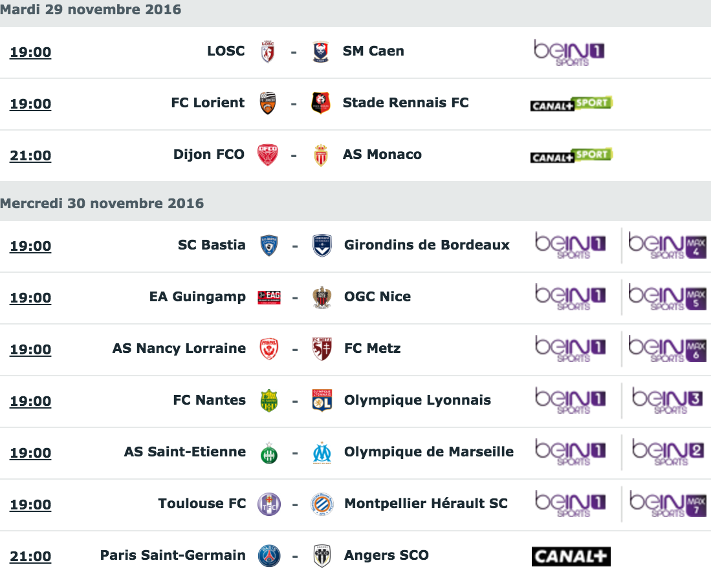Click beIN Sports Max 4 logo
This screenshot has height=576, width=711.
[667, 246]
